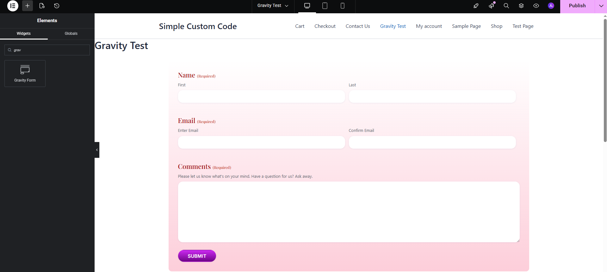Open the Structure layers icon

(x=521, y=6)
